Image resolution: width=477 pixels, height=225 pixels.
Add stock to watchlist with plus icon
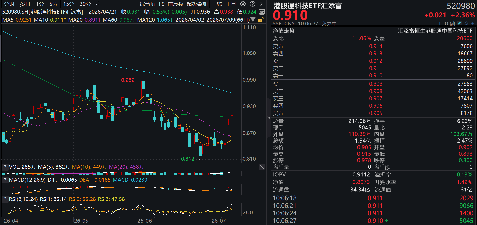473,23
